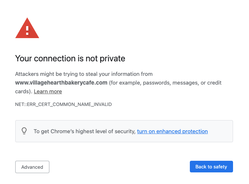Image resolution: width=249 pixels, height=184 pixels.
Task: Click the 'To get Chrome's highest level' text
Action: [85, 131]
